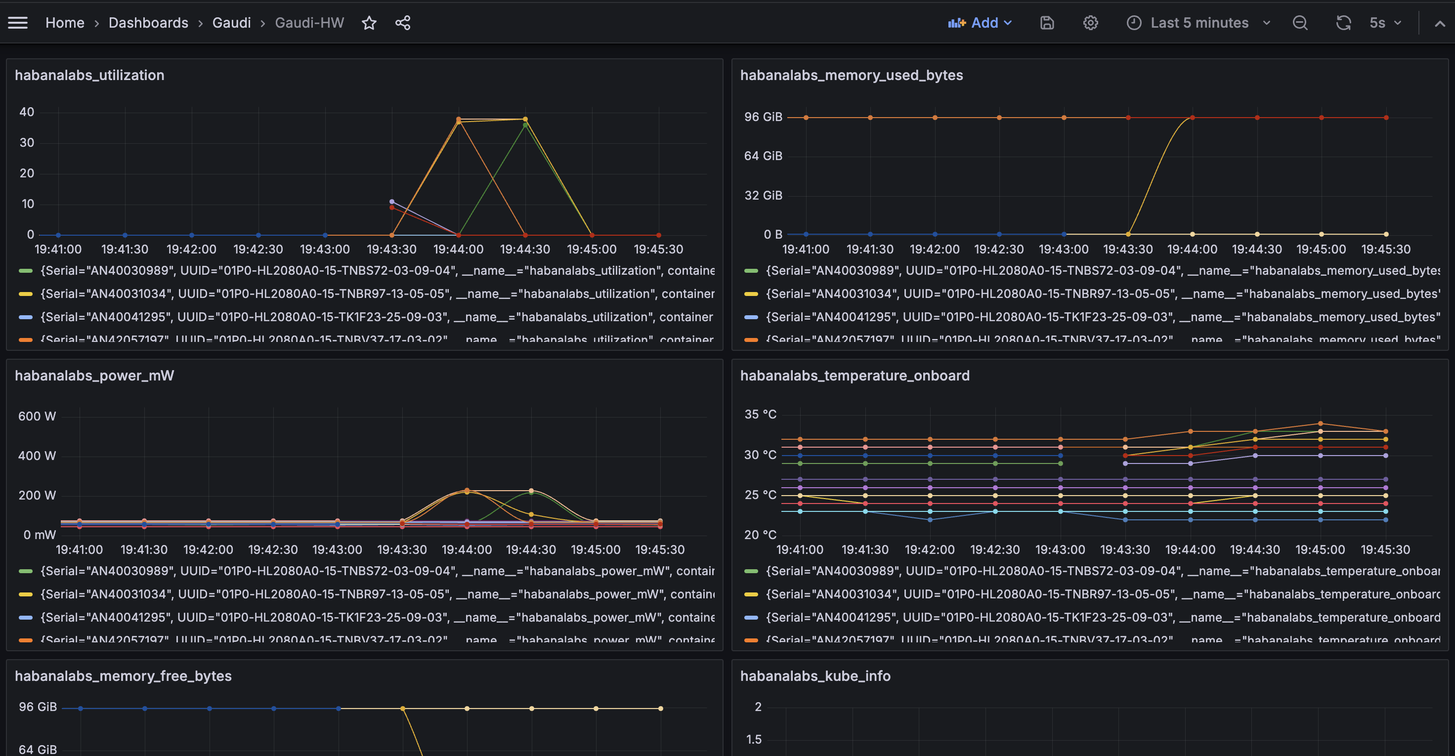The image size is (1455, 756).
Task: Open the 5s refresh interval dropdown
Action: tap(1385, 23)
